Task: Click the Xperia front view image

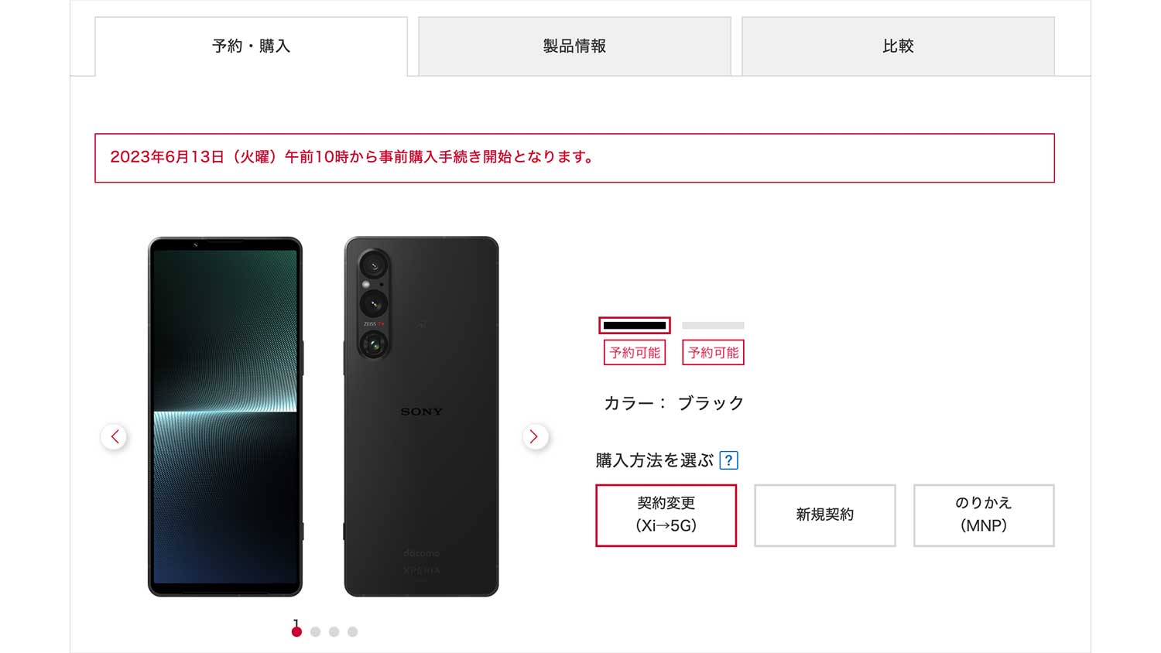Action: tap(225, 416)
